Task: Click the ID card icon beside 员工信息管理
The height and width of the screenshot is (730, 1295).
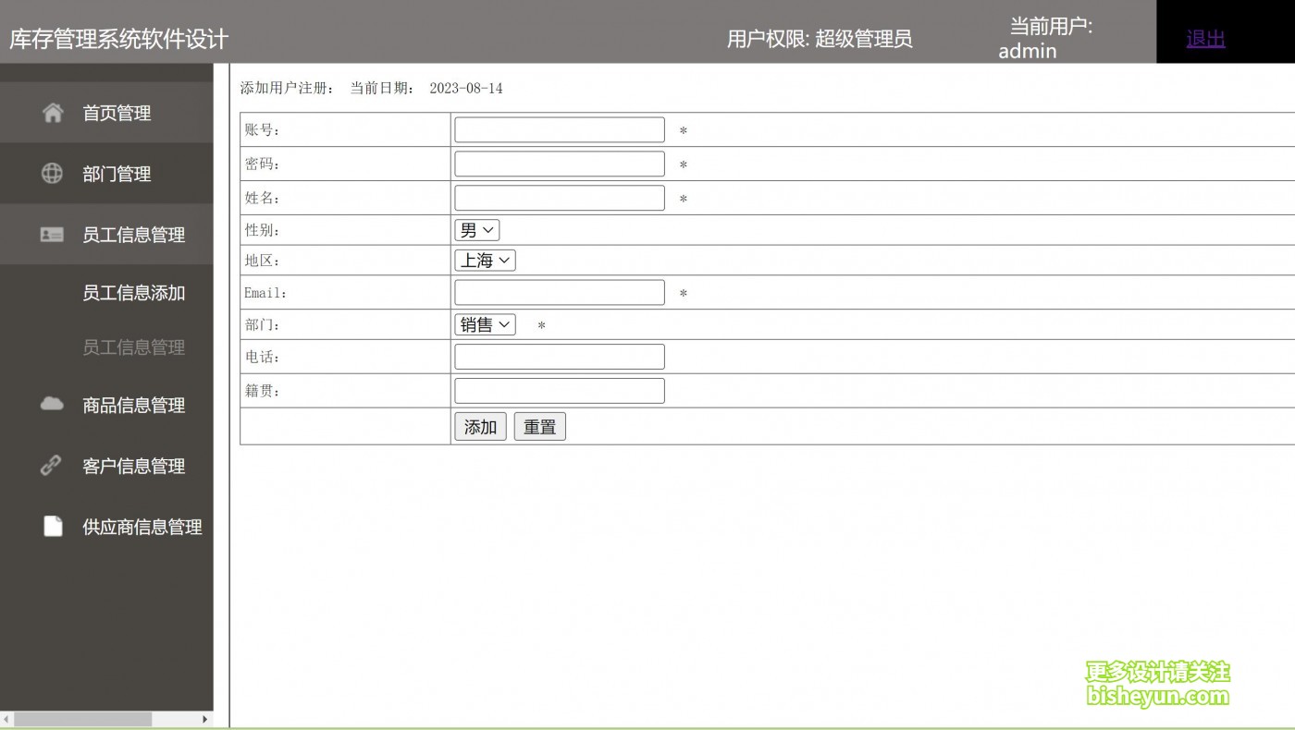Action: [53, 235]
